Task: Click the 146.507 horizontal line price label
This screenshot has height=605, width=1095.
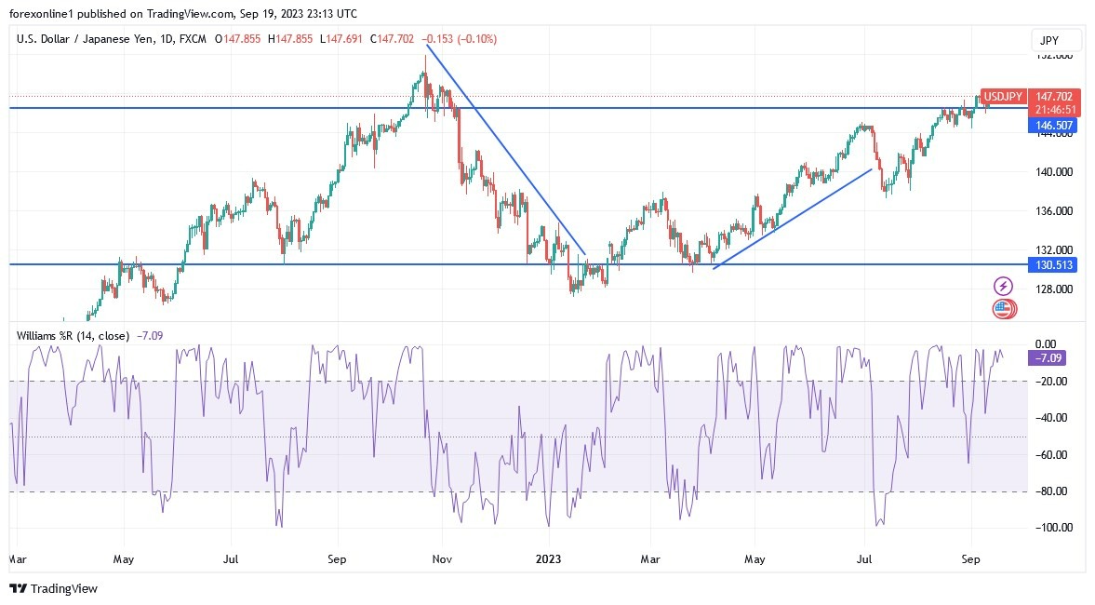Action: (1054, 125)
